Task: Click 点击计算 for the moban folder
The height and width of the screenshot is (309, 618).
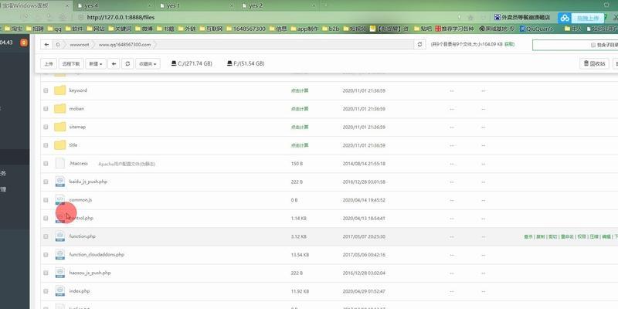Action: tap(300, 109)
